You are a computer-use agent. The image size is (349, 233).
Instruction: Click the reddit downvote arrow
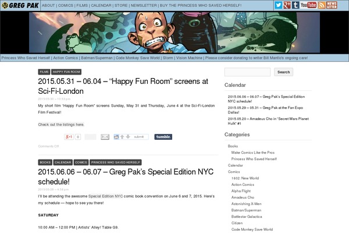pyautogui.click(x=128, y=137)
